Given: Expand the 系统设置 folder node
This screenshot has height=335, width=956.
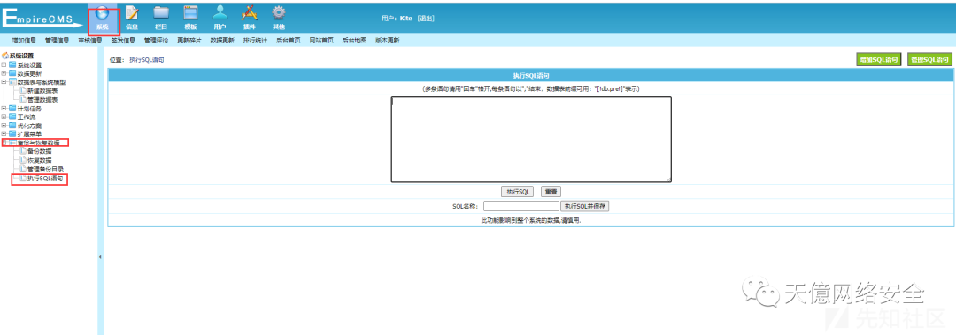Looking at the screenshot, I should pyautogui.click(x=4, y=65).
